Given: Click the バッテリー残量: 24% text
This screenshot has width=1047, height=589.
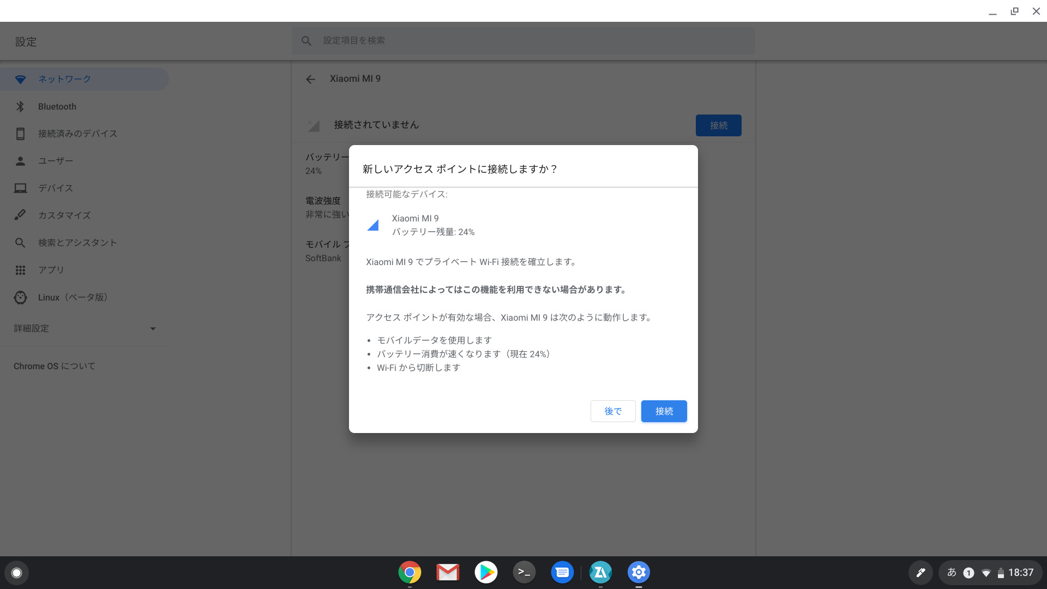Looking at the screenshot, I should 433,232.
